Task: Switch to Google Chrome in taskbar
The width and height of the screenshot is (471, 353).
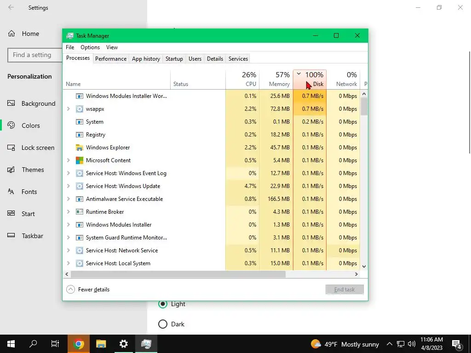Action: pos(78,344)
